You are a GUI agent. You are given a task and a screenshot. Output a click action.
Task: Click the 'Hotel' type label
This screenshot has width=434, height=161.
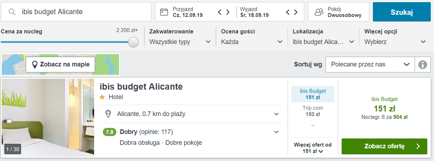pos(116,97)
